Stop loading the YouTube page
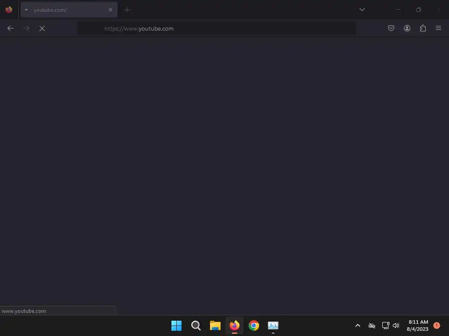449x336 pixels. pyautogui.click(x=42, y=28)
